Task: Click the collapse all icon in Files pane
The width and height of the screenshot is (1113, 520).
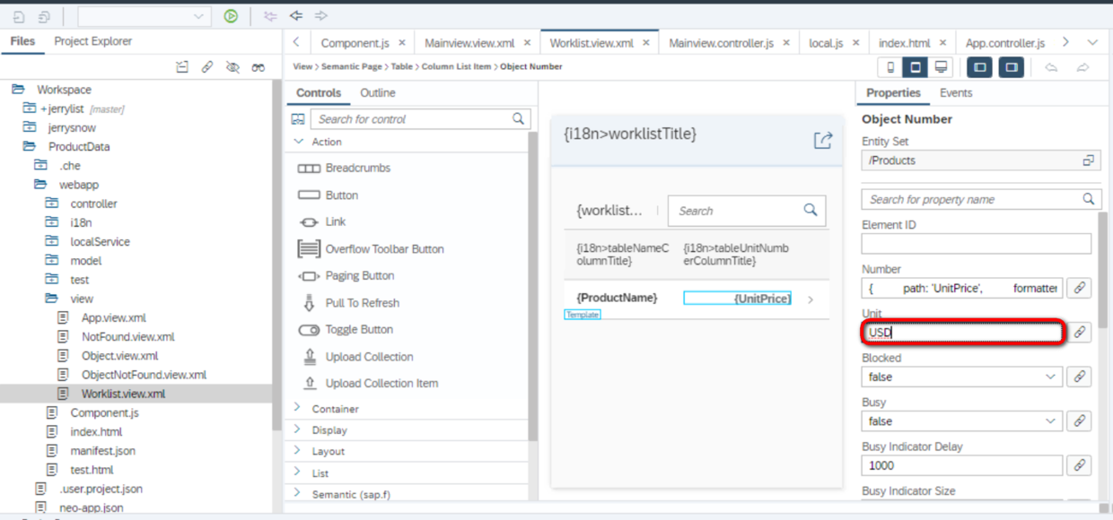Action: [182, 67]
